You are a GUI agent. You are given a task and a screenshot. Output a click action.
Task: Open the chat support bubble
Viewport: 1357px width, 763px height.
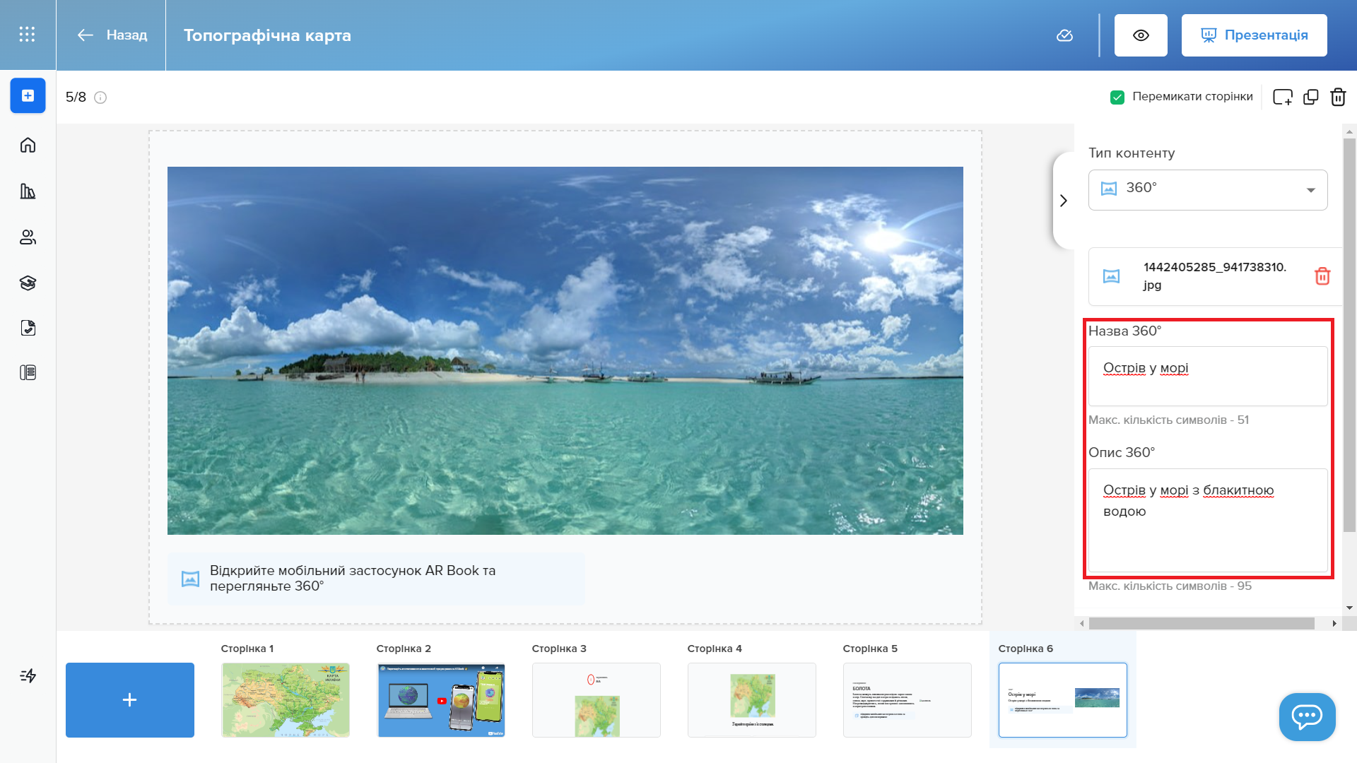pos(1307,716)
